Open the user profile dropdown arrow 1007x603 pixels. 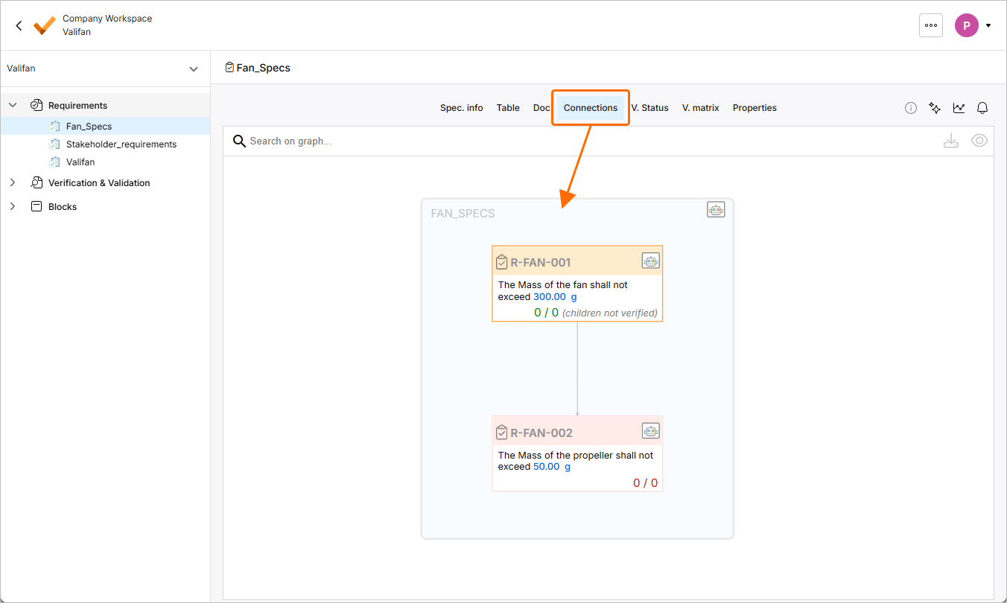988,25
